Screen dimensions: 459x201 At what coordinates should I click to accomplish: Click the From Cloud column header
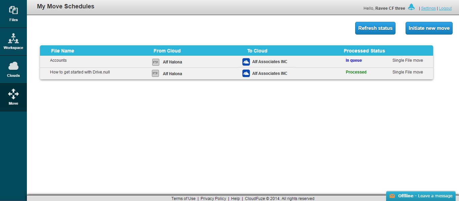[x=167, y=51]
